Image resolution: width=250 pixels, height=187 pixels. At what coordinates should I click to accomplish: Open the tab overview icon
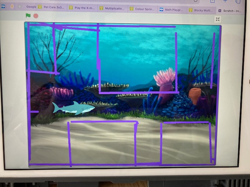[x=238, y=1]
